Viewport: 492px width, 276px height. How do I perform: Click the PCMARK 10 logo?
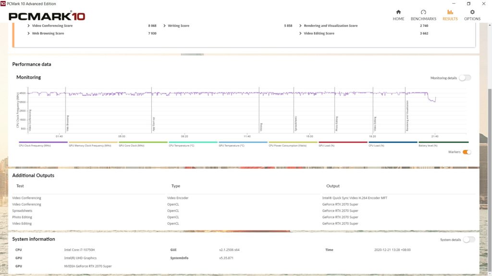(47, 16)
